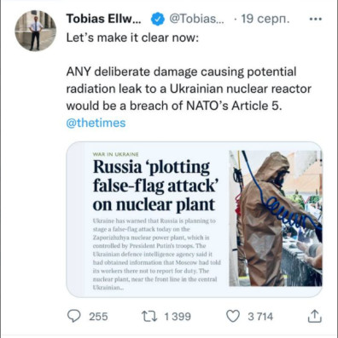Follow the @thetimes mention link
This screenshot has width=338, height=338.
96,123
